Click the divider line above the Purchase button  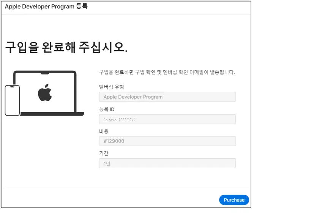pyautogui.click(x=127, y=187)
